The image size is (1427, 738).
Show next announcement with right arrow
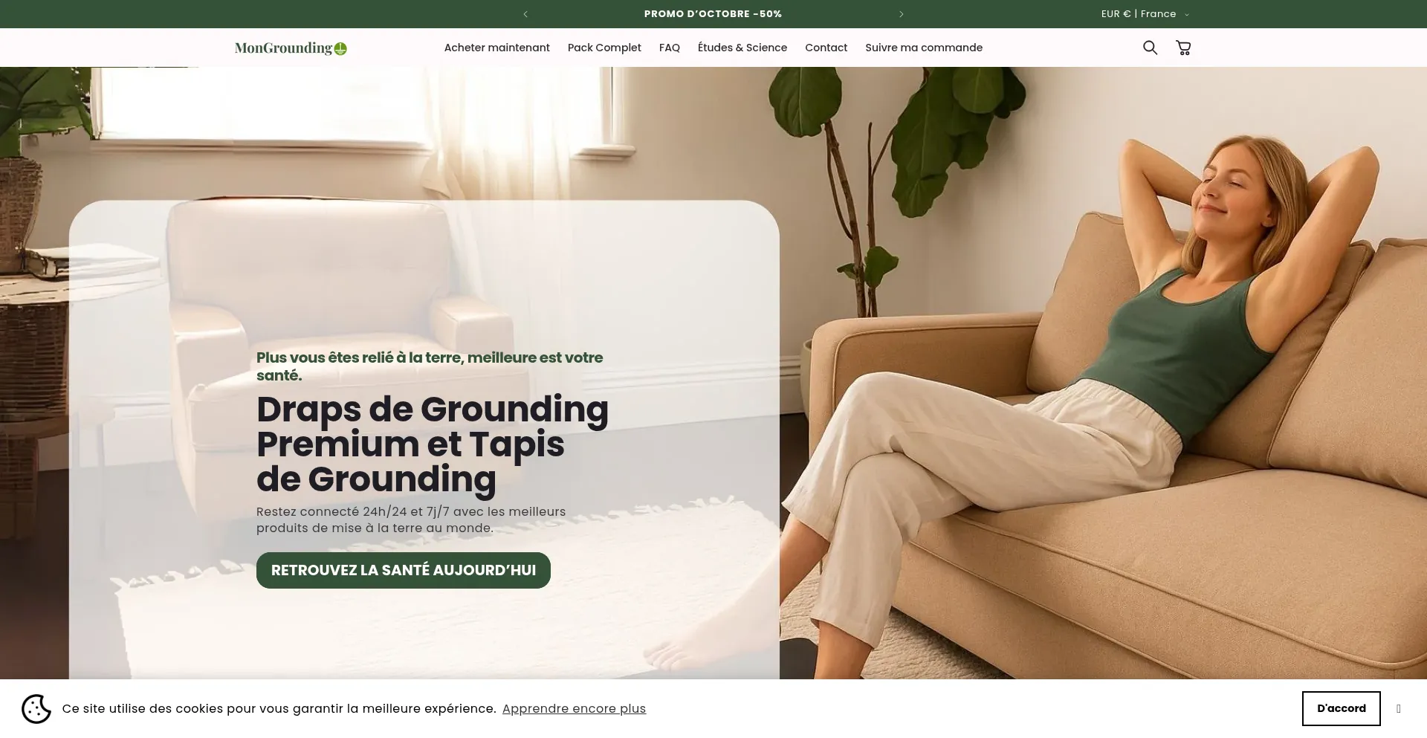[902, 14]
